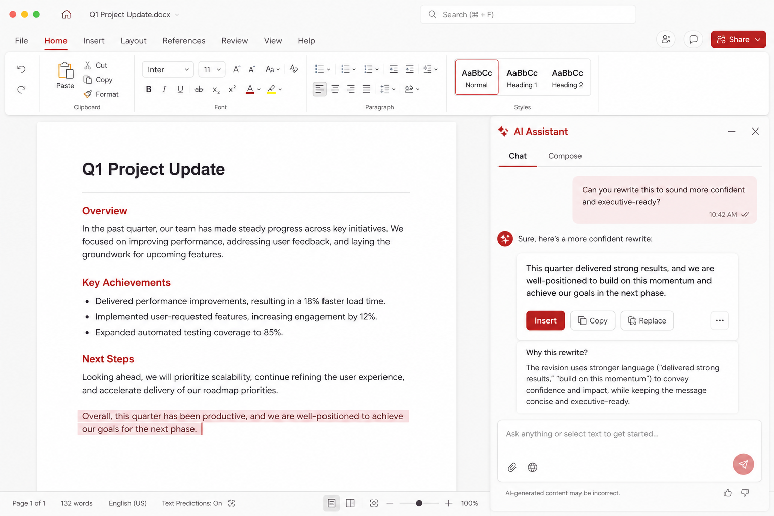Send the AI prompt with the paper plane
The width and height of the screenshot is (774, 516).
click(x=743, y=464)
